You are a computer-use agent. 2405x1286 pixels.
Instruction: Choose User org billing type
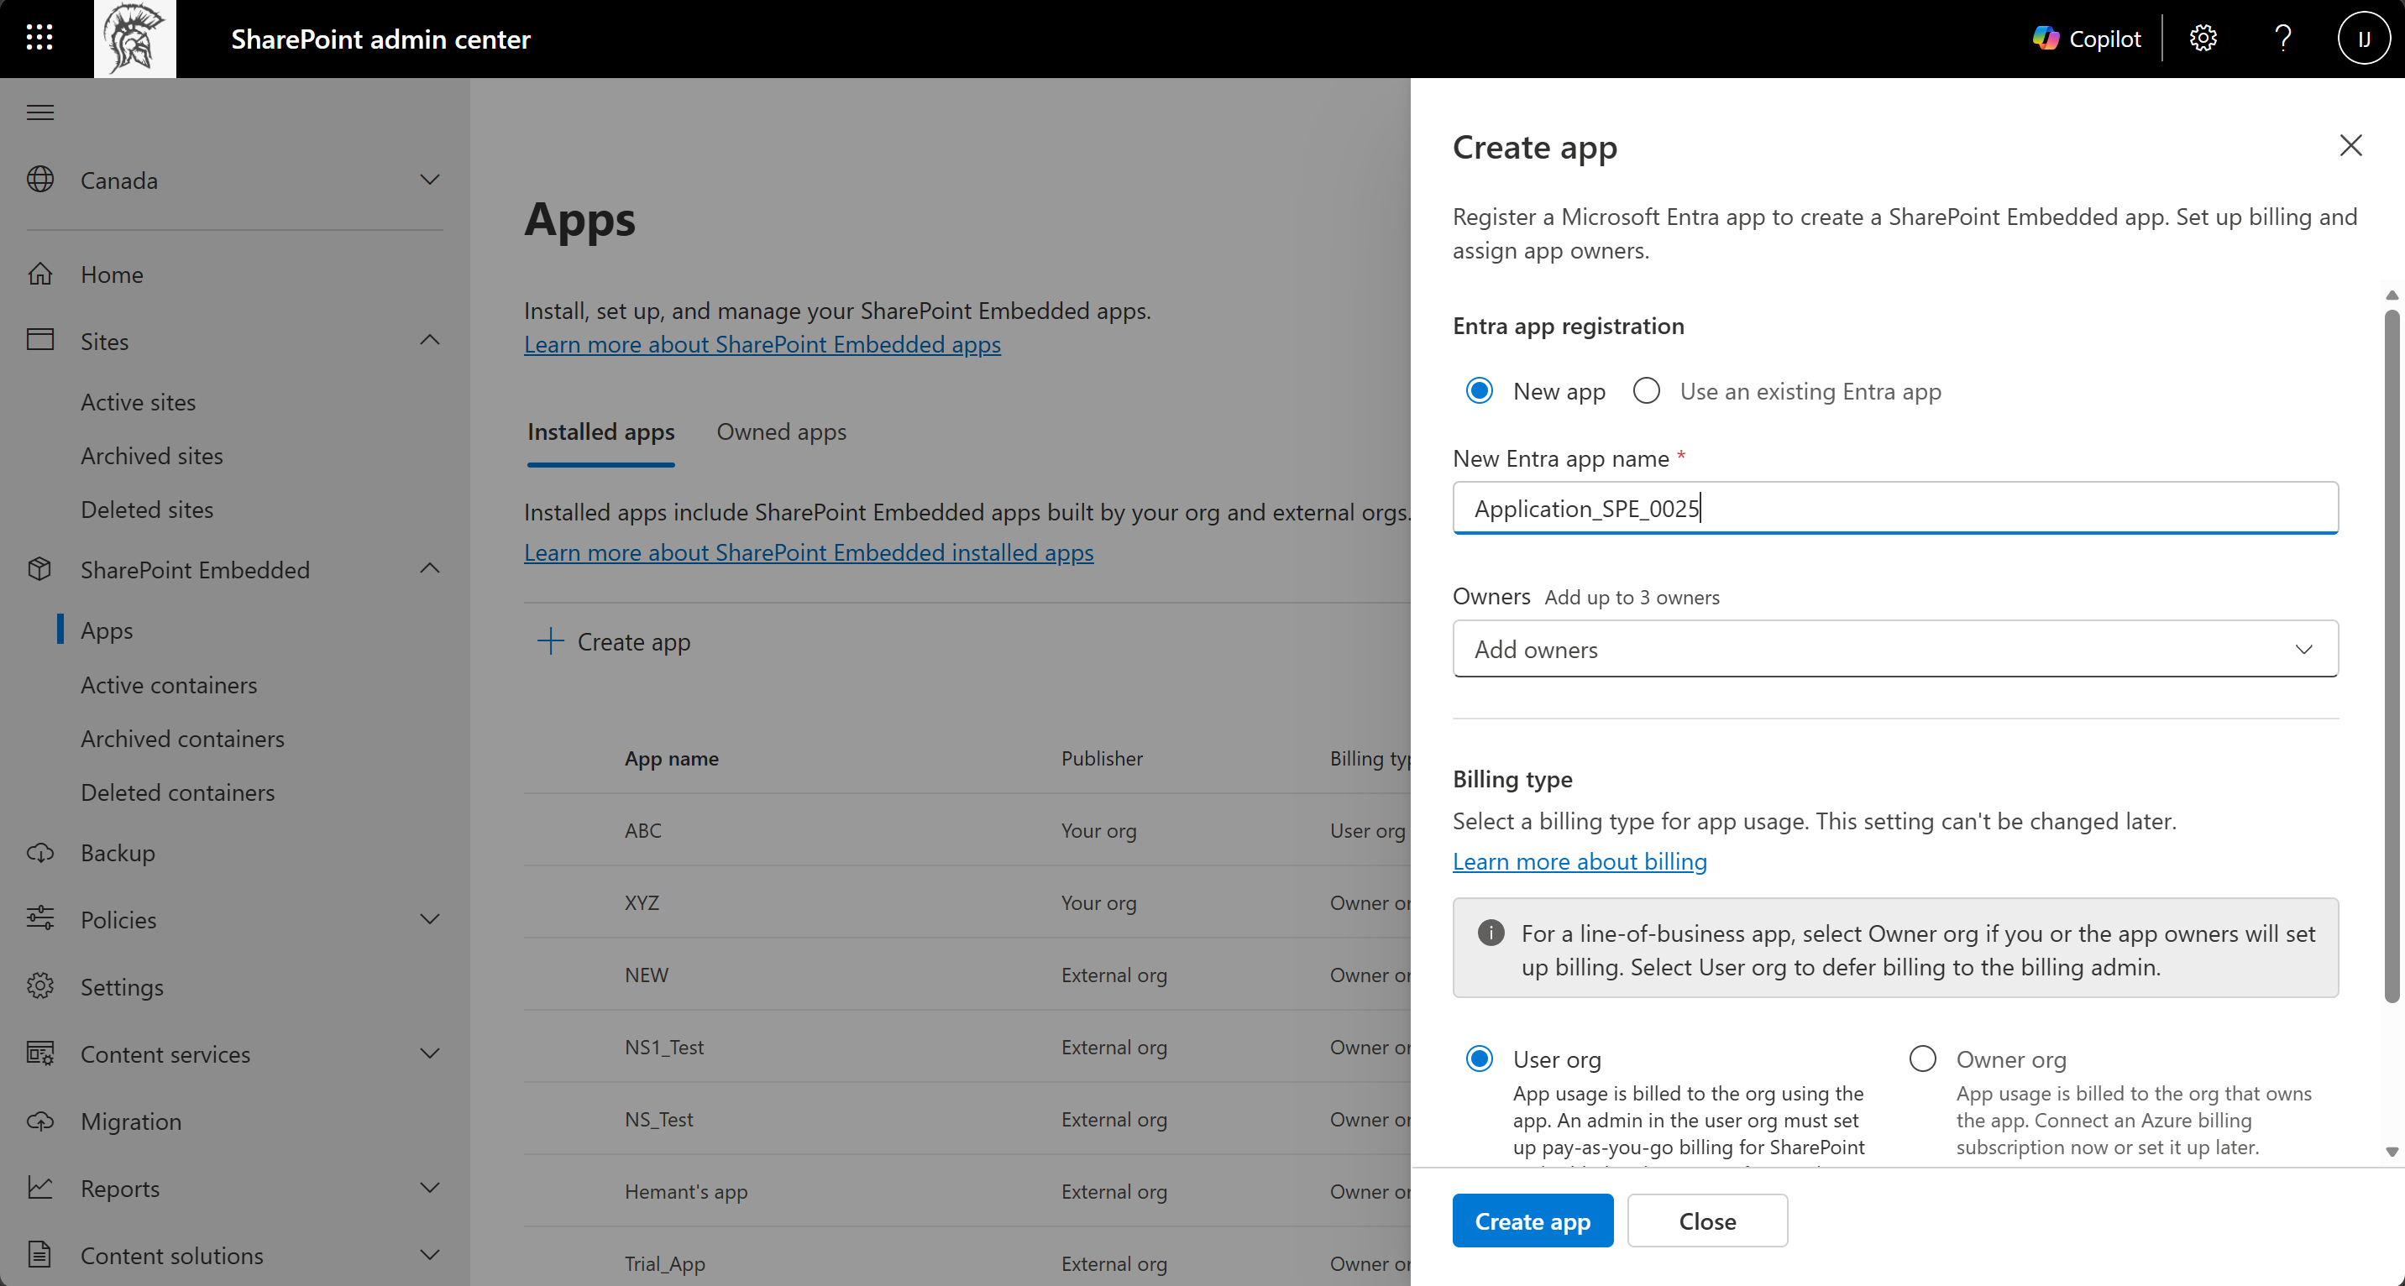click(x=1479, y=1059)
